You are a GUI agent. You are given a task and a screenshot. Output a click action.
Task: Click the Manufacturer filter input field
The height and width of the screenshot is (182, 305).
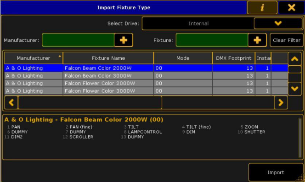(x=78, y=40)
